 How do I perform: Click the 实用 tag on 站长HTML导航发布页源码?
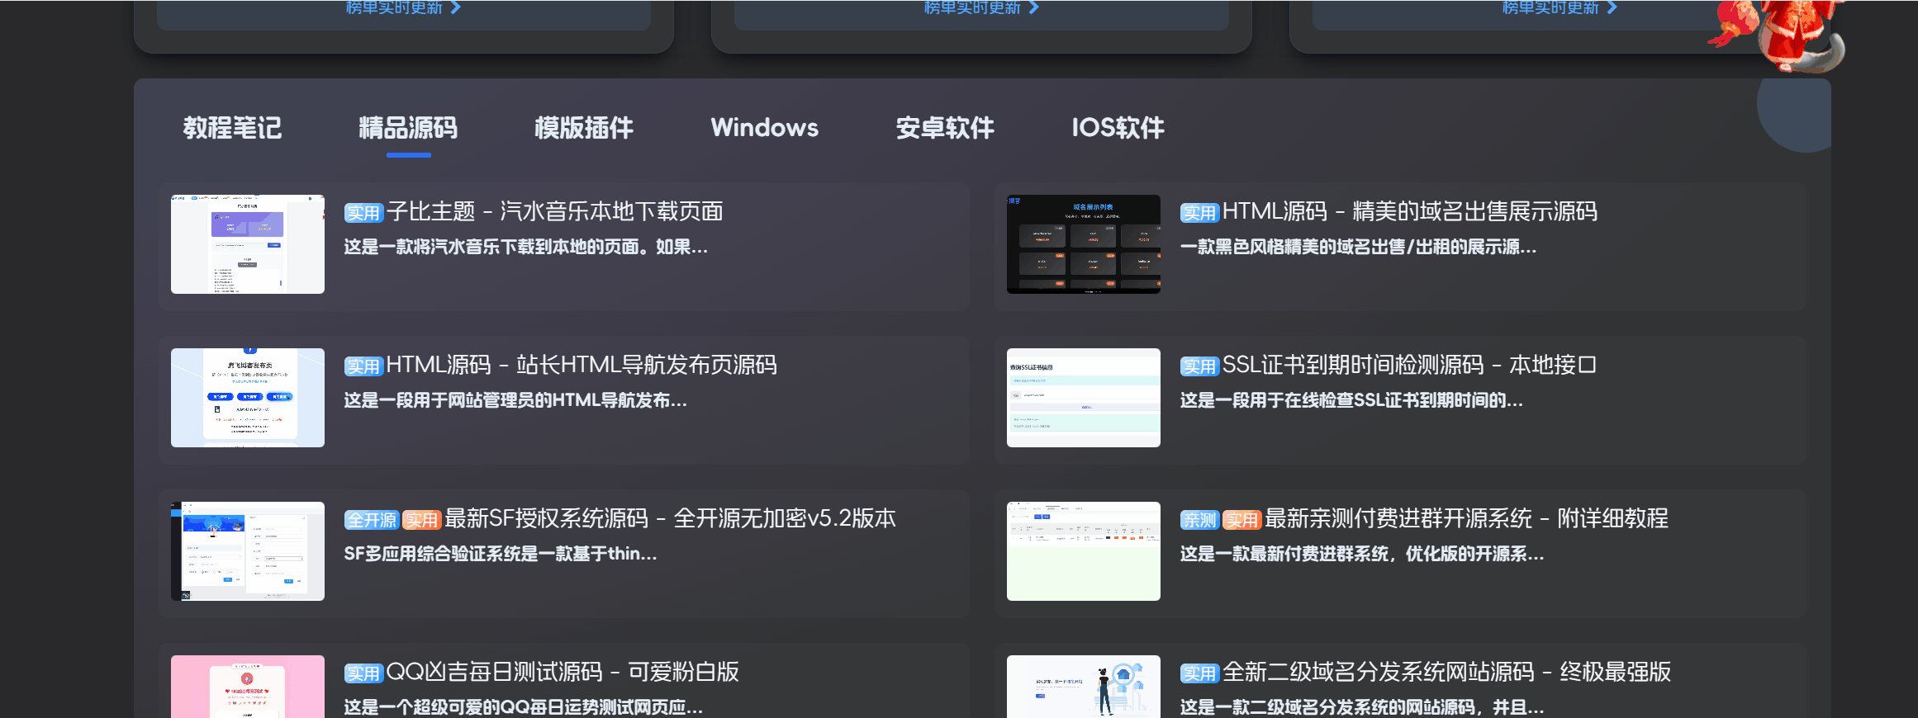tap(363, 366)
